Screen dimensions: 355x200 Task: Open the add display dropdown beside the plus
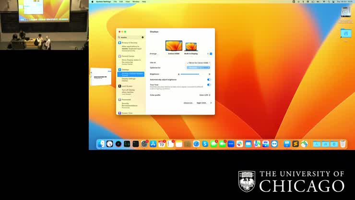(x=211, y=54)
